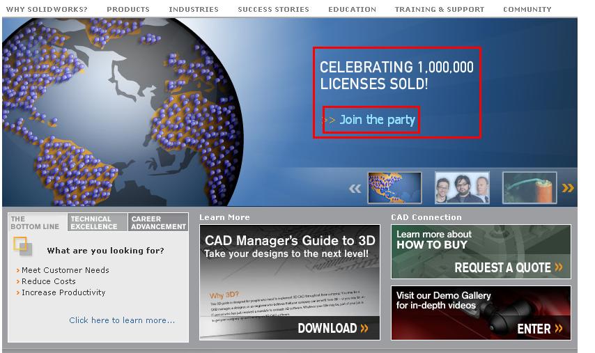This screenshot has height=353, width=595.
Task: Click the large globe banner image
Action: [121, 112]
